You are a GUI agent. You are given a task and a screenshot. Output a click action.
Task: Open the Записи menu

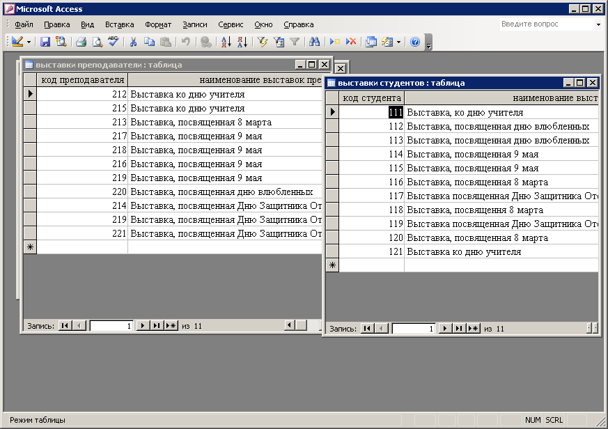click(x=194, y=24)
